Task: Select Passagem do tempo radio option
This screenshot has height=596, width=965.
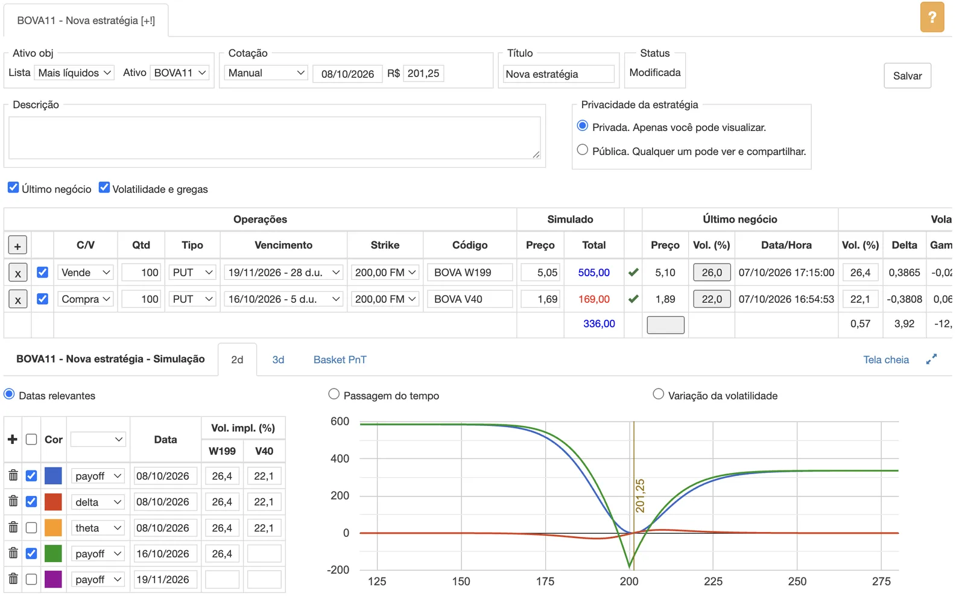Action: click(334, 394)
